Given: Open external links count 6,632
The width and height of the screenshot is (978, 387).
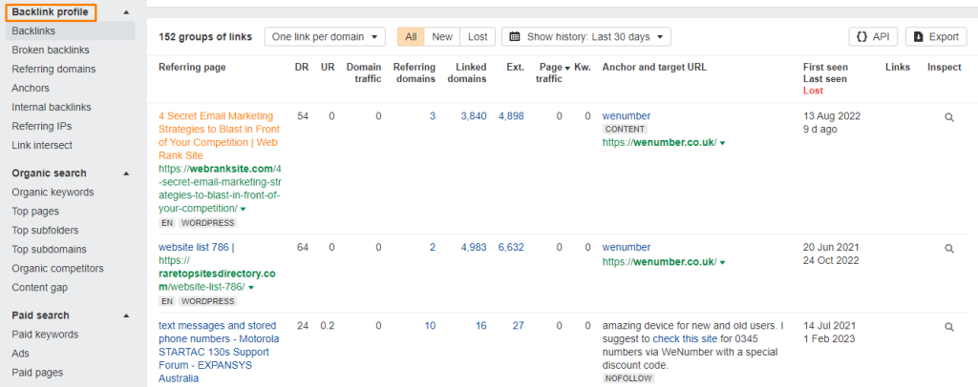Looking at the screenshot, I should [x=511, y=247].
